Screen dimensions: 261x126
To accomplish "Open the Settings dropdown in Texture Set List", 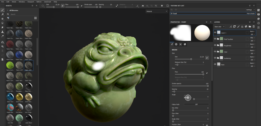I will [250, 10].
